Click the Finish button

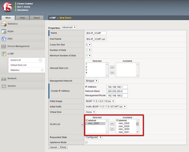click(63, 147)
